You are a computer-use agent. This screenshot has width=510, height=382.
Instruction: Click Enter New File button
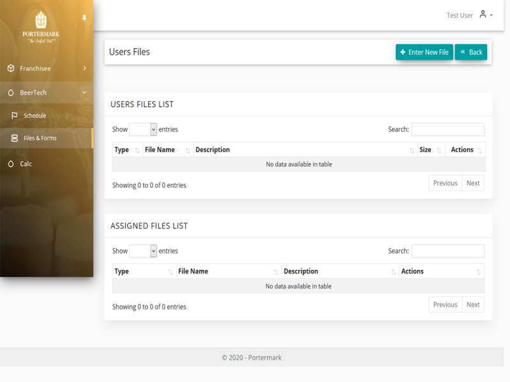tap(424, 52)
